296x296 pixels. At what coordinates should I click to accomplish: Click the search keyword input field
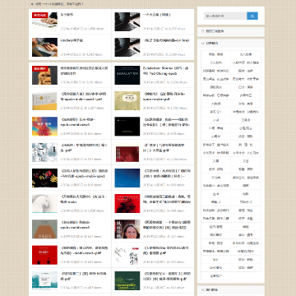coord(225,16)
